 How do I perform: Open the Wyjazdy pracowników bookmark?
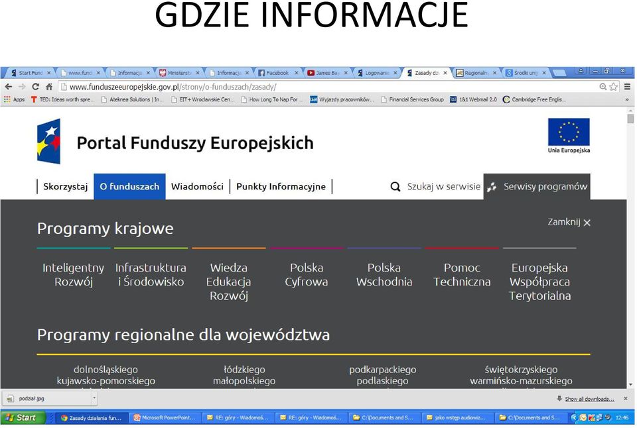click(x=342, y=99)
